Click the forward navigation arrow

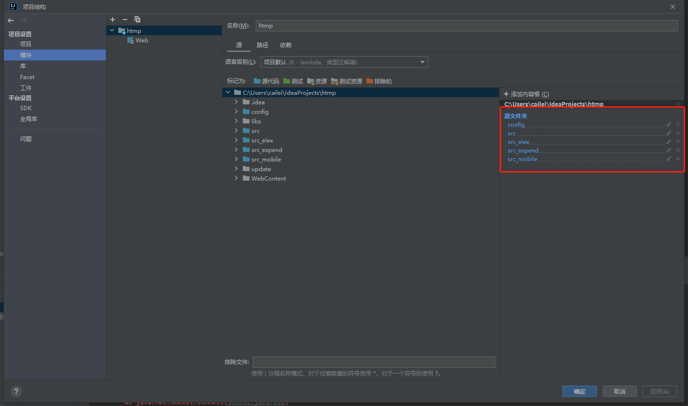pyautogui.click(x=23, y=20)
